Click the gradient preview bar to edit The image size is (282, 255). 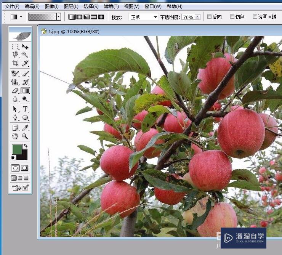click(43, 17)
